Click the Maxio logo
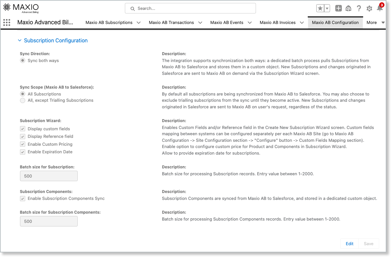The width and height of the screenshot is (391, 257). 21,8
